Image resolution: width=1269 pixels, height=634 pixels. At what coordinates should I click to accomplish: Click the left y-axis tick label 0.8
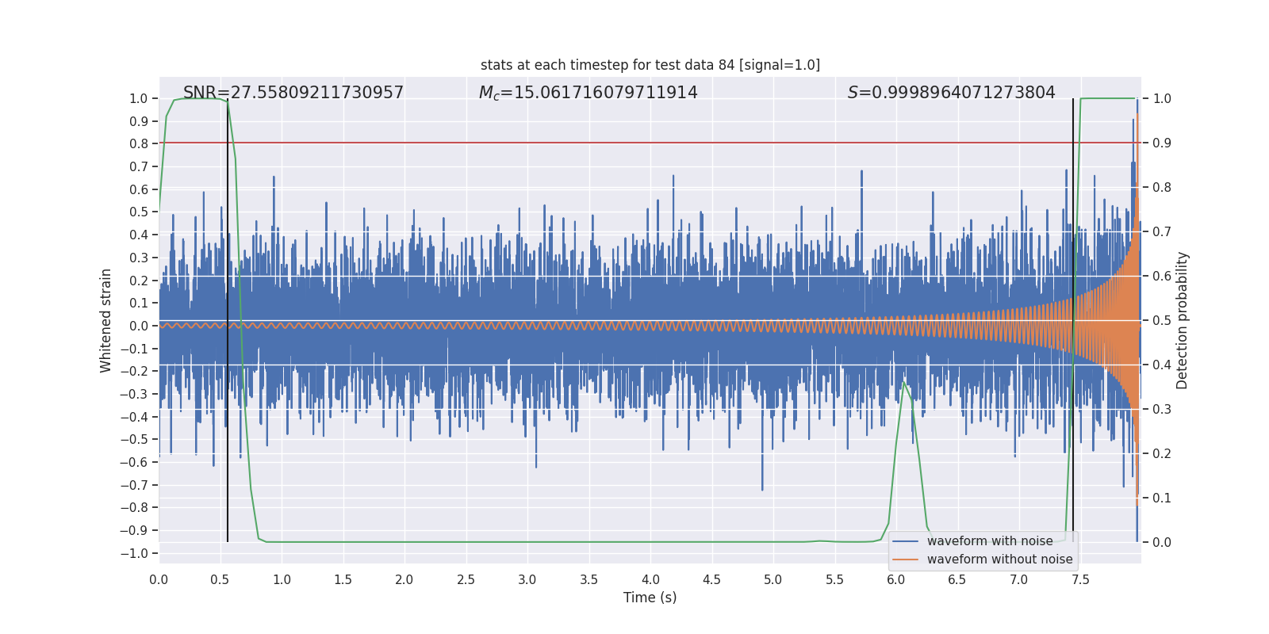139,143
